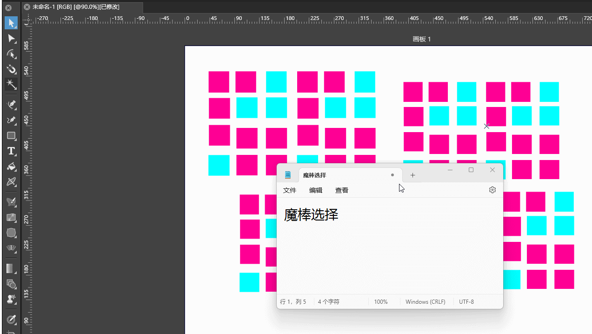This screenshot has height=334, width=592.
Task: Select the arrow Selection tool
Action: [x=11, y=23]
